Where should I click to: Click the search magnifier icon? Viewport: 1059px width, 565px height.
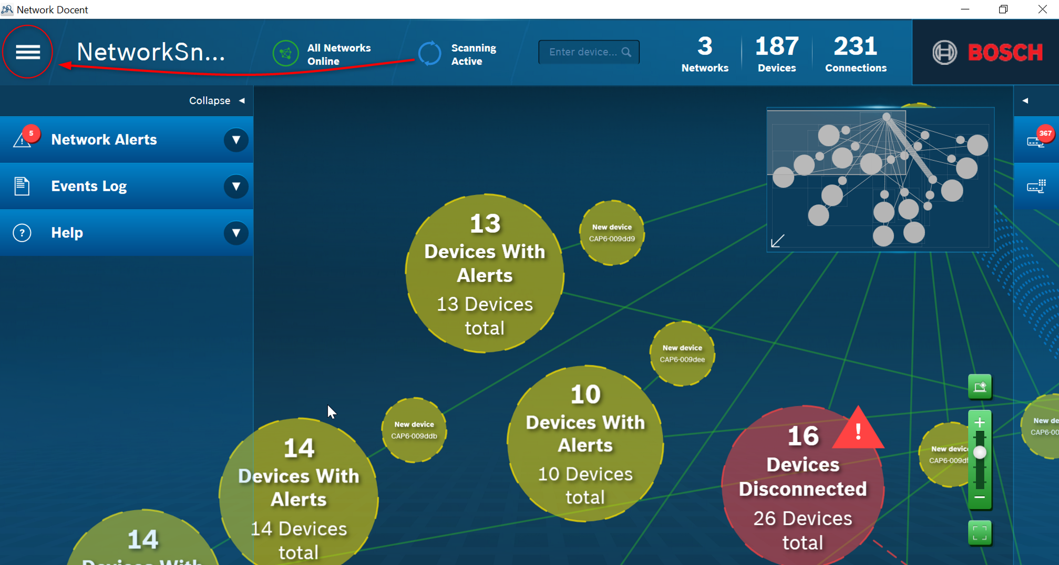(626, 52)
